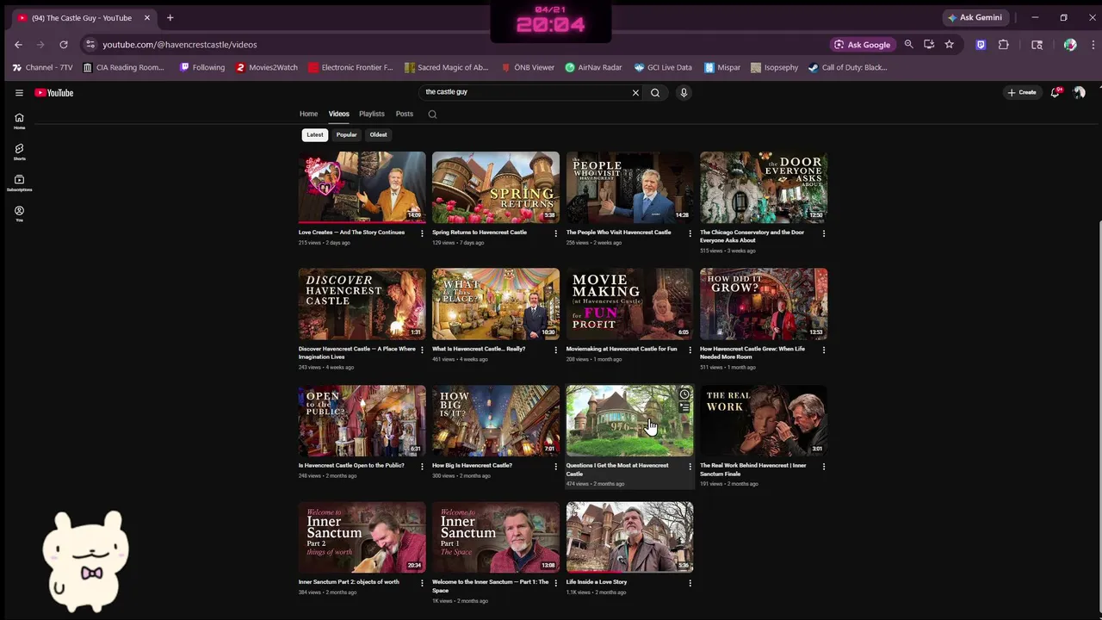This screenshot has width=1102, height=620.
Task: Open Welcome to the Inner Sanctum Part 1 title
Action: click(490, 586)
